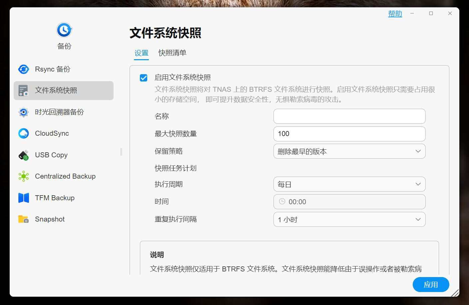Open the 重复执行间隔 1 小时 dropdown

tap(349, 220)
